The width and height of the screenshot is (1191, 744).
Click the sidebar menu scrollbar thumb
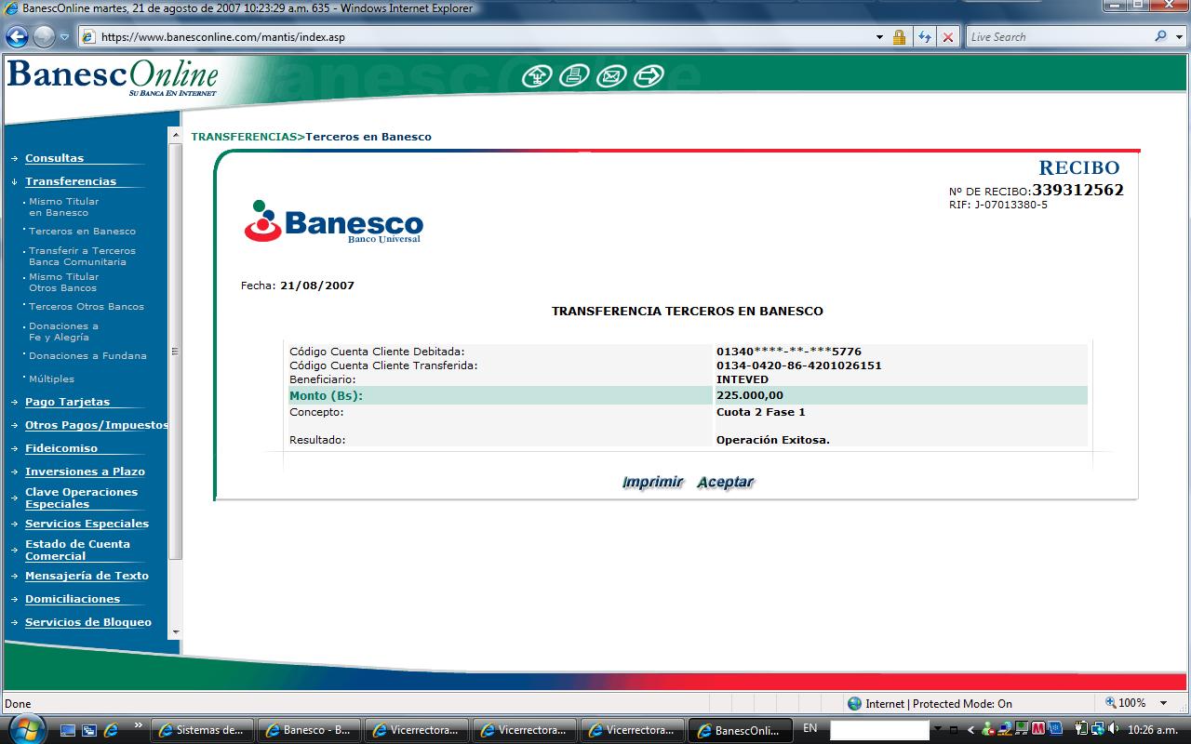point(175,352)
